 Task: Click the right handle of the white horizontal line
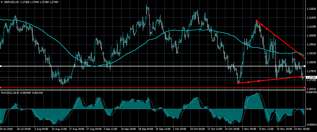coord(305,66)
